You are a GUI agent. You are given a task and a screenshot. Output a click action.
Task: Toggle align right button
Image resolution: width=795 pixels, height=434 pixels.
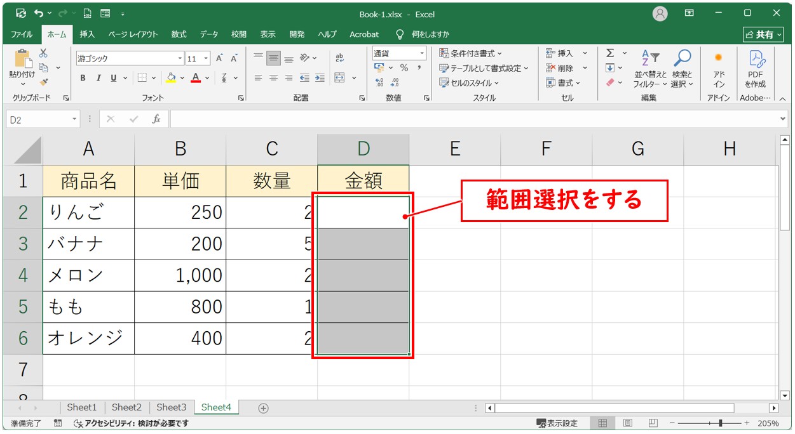pos(289,78)
